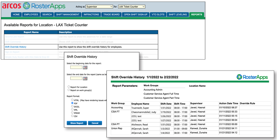Go to the Shift Management tab
Viewport: 277px width, 140px height.
click(x=67, y=15)
